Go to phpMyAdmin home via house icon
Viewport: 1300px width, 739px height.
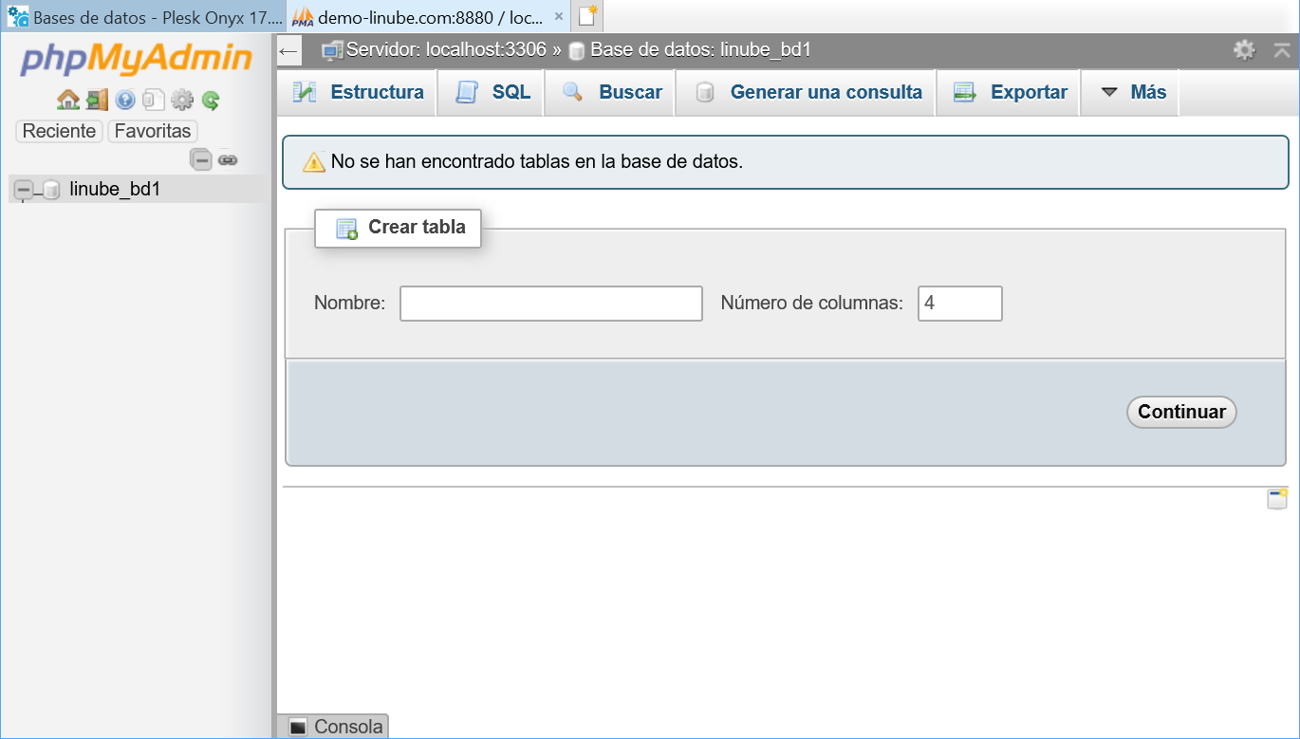(67, 100)
